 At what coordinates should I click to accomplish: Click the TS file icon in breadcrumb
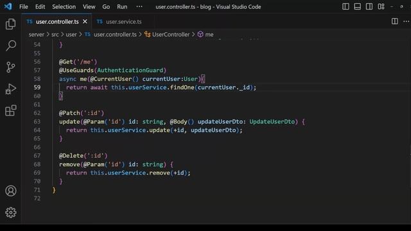[x=87, y=34]
